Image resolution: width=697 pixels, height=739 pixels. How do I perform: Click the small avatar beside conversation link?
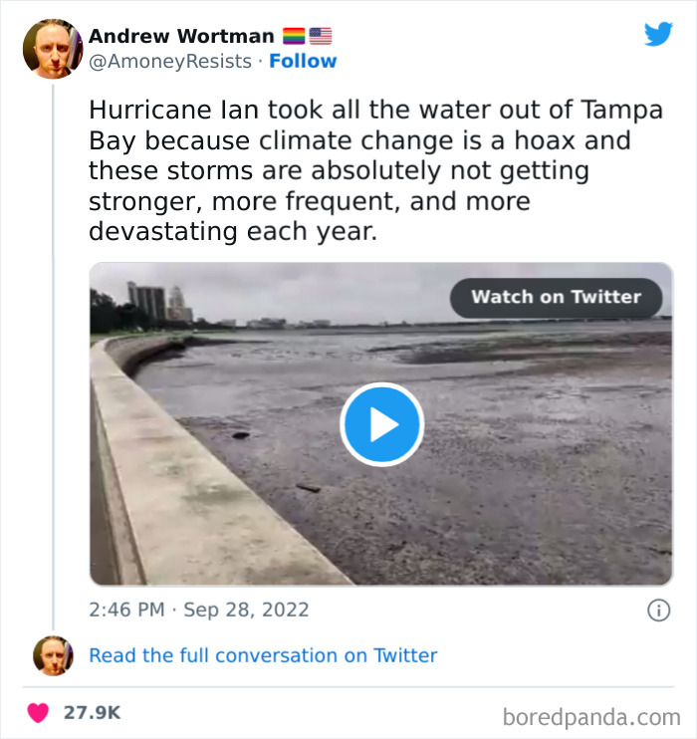tap(53, 655)
